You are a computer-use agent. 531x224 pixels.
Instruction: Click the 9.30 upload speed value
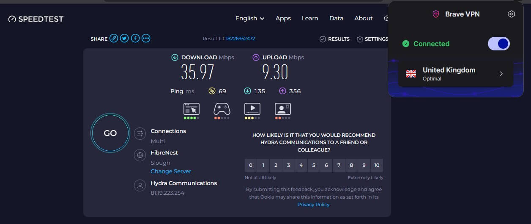click(x=275, y=72)
